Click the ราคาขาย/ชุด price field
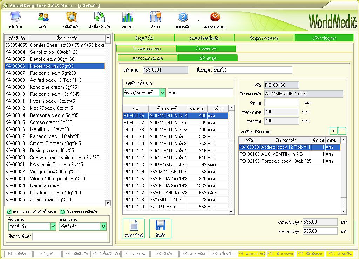This screenshot has height=259, width=359. (x=320, y=231)
